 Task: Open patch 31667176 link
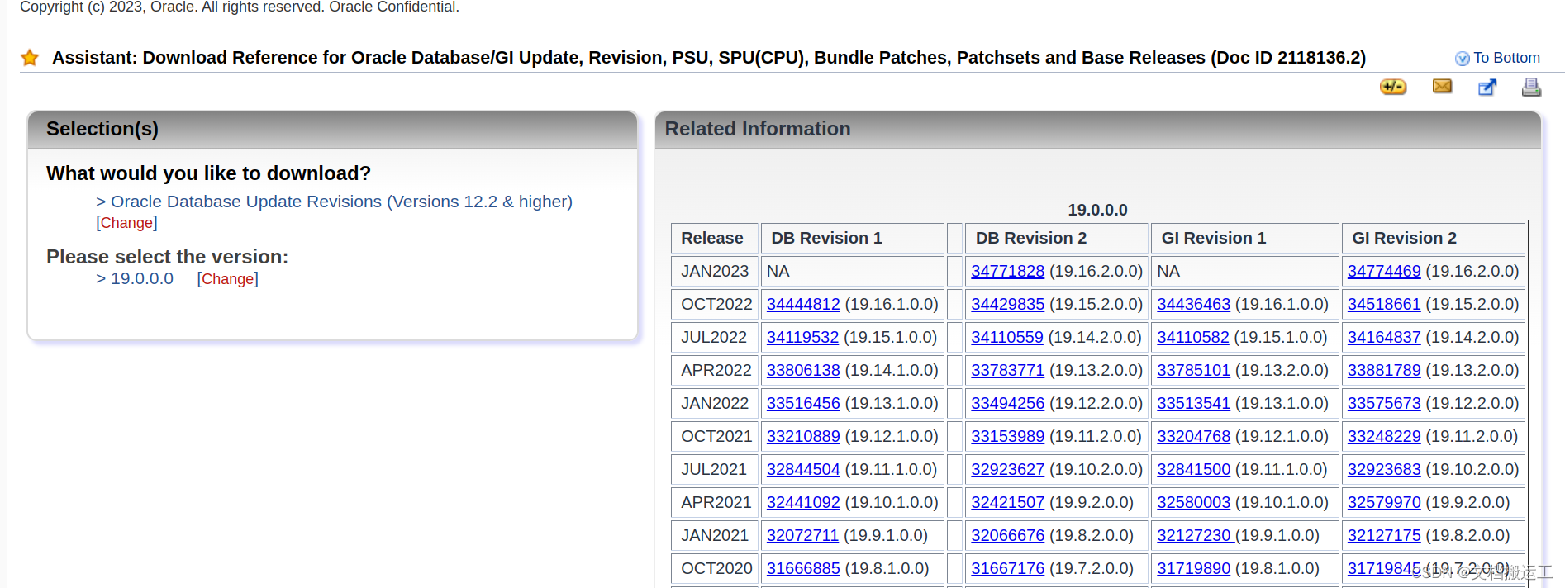[1007, 568]
